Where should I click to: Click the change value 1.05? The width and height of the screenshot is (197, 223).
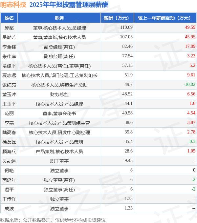point(191,151)
